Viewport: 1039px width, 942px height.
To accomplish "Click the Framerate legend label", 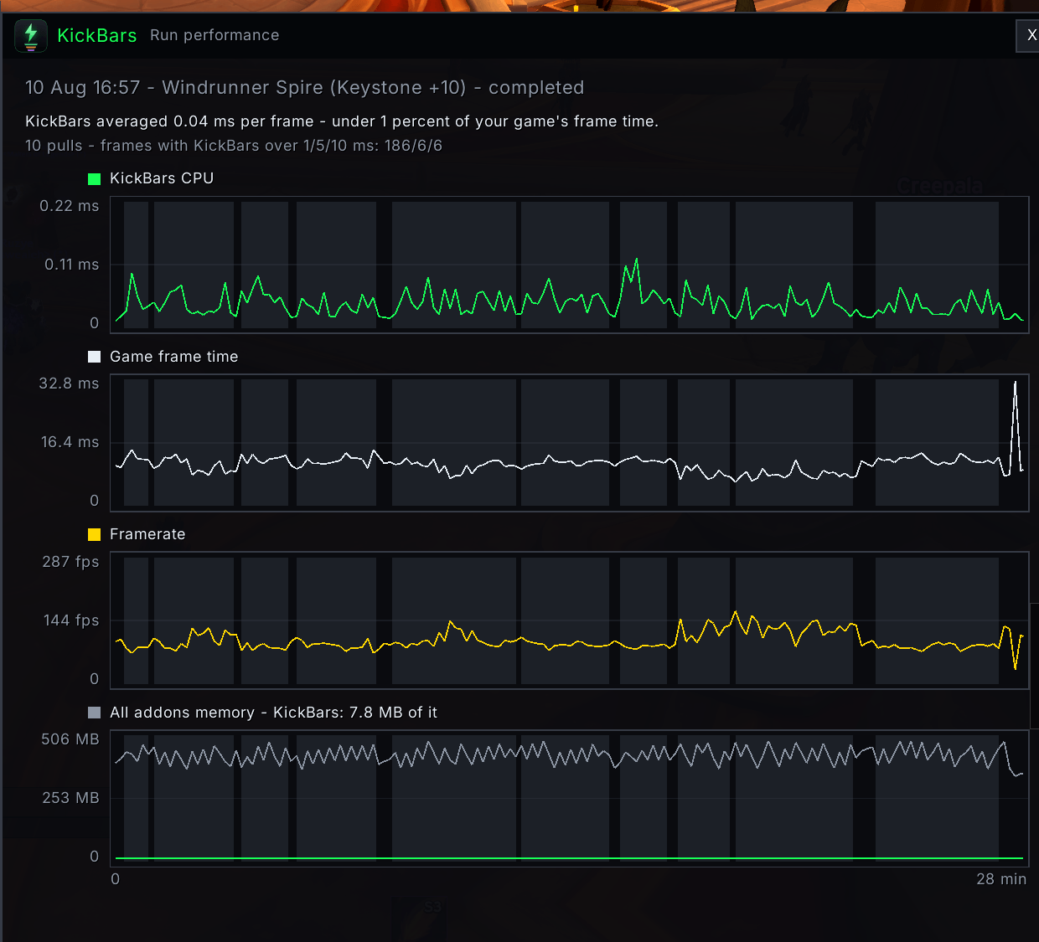I will 147,534.
